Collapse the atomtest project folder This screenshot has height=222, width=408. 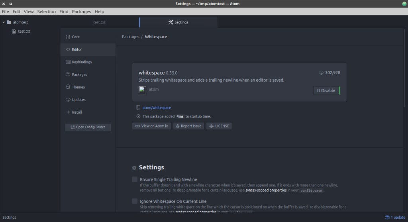4,22
